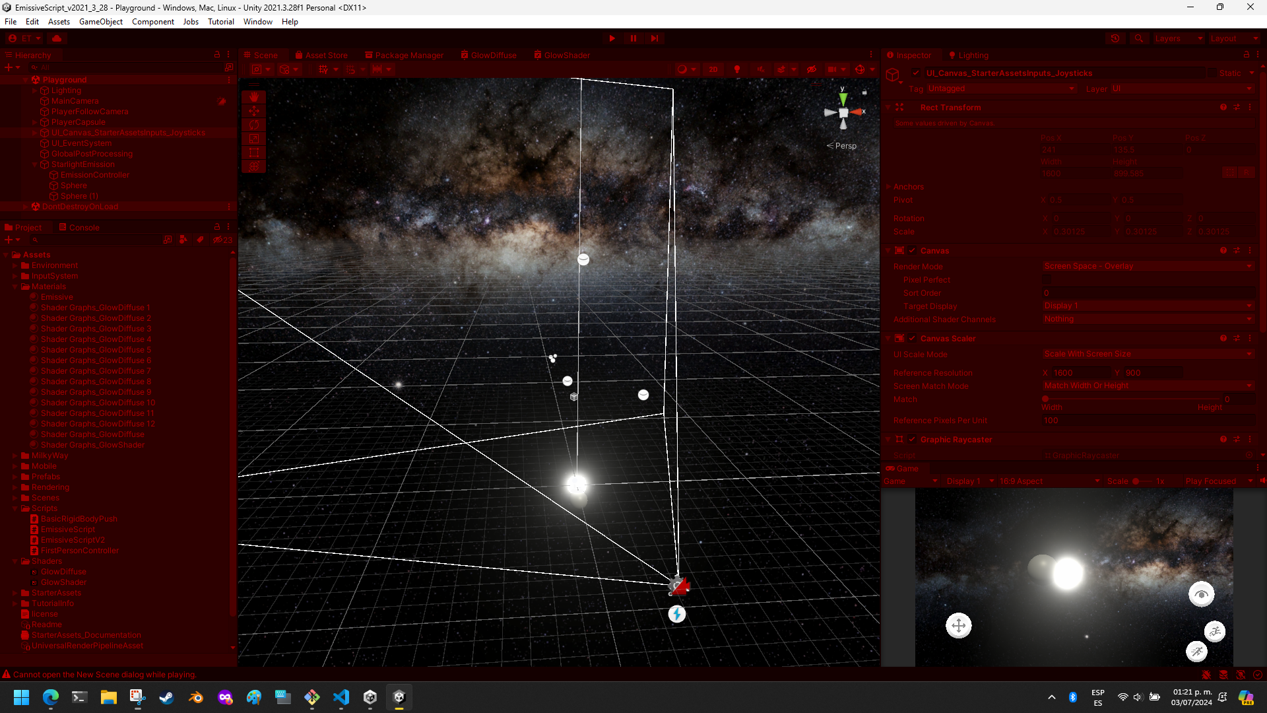Open the Gizmos menu icon
The height and width of the screenshot is (713, 1267).
pos(860,69)
